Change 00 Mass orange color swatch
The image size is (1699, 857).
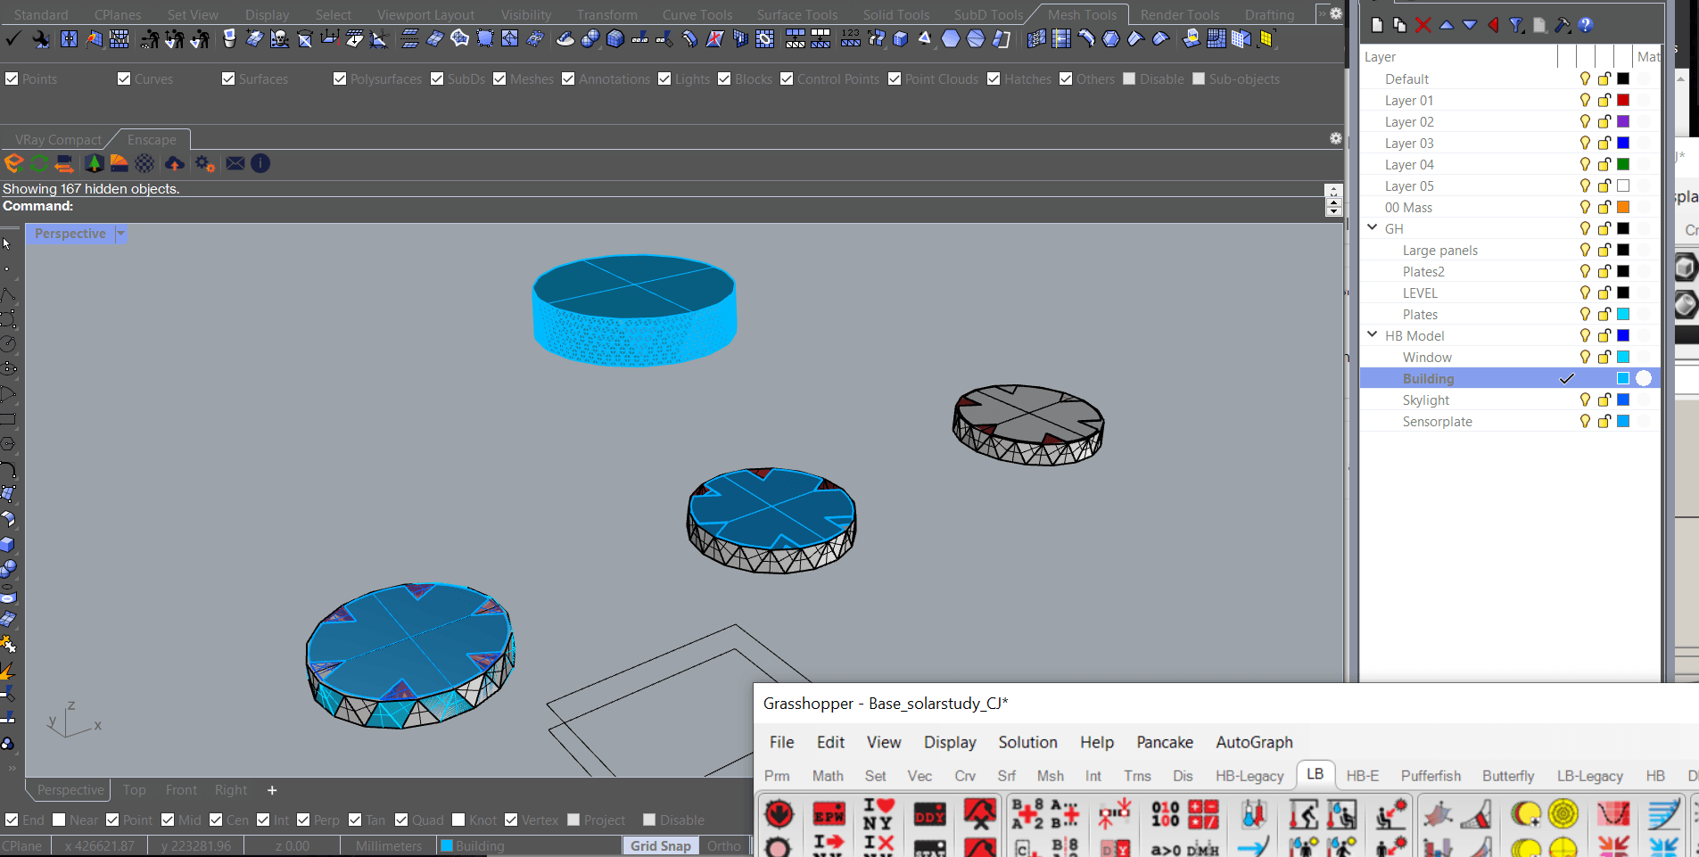coord(1623,207)
